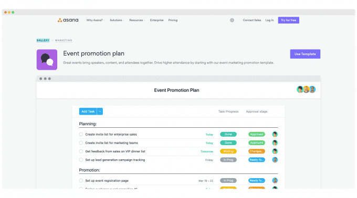
Task: Open the globe language selector icon
Action: (232, 20)
